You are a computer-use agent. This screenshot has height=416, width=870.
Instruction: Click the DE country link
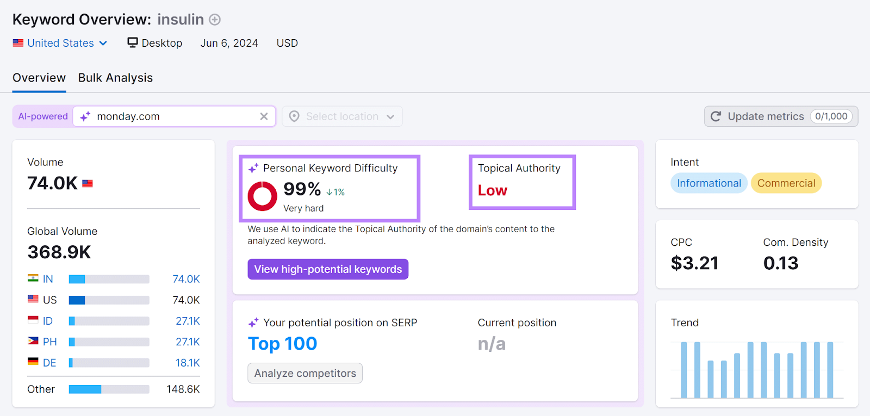point(49,363)
